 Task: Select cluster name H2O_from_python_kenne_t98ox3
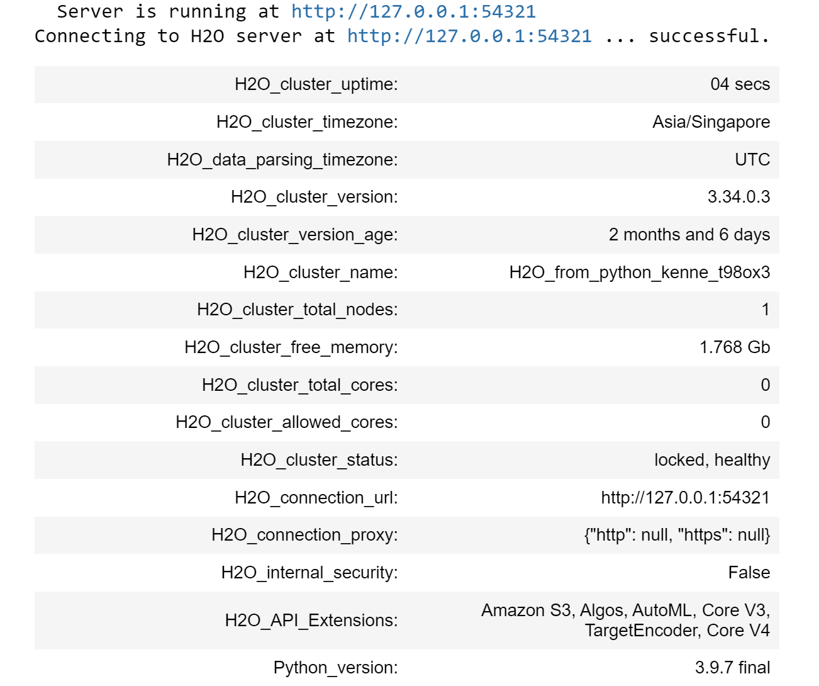pyautogui.click(x=639, y=273)
